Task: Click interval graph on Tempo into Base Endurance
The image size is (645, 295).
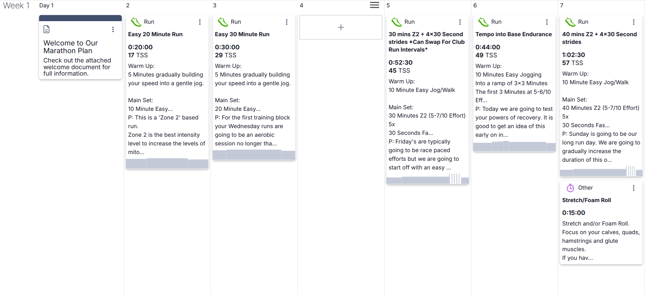Action: (514, 146)
